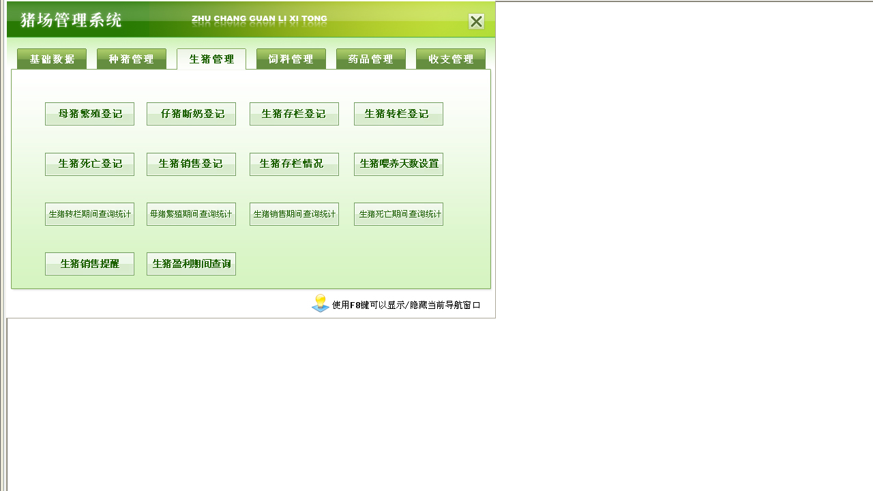The width and height of the screenshot is (873, 491).
Task: Click 生猪存栏登记
Action: 294,113
